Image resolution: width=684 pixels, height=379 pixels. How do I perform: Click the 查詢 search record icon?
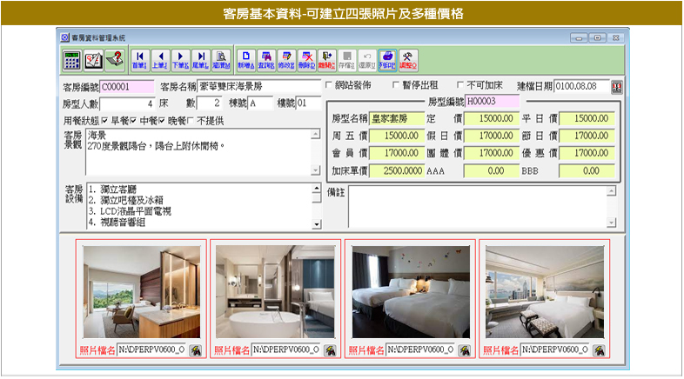(266, 59)
